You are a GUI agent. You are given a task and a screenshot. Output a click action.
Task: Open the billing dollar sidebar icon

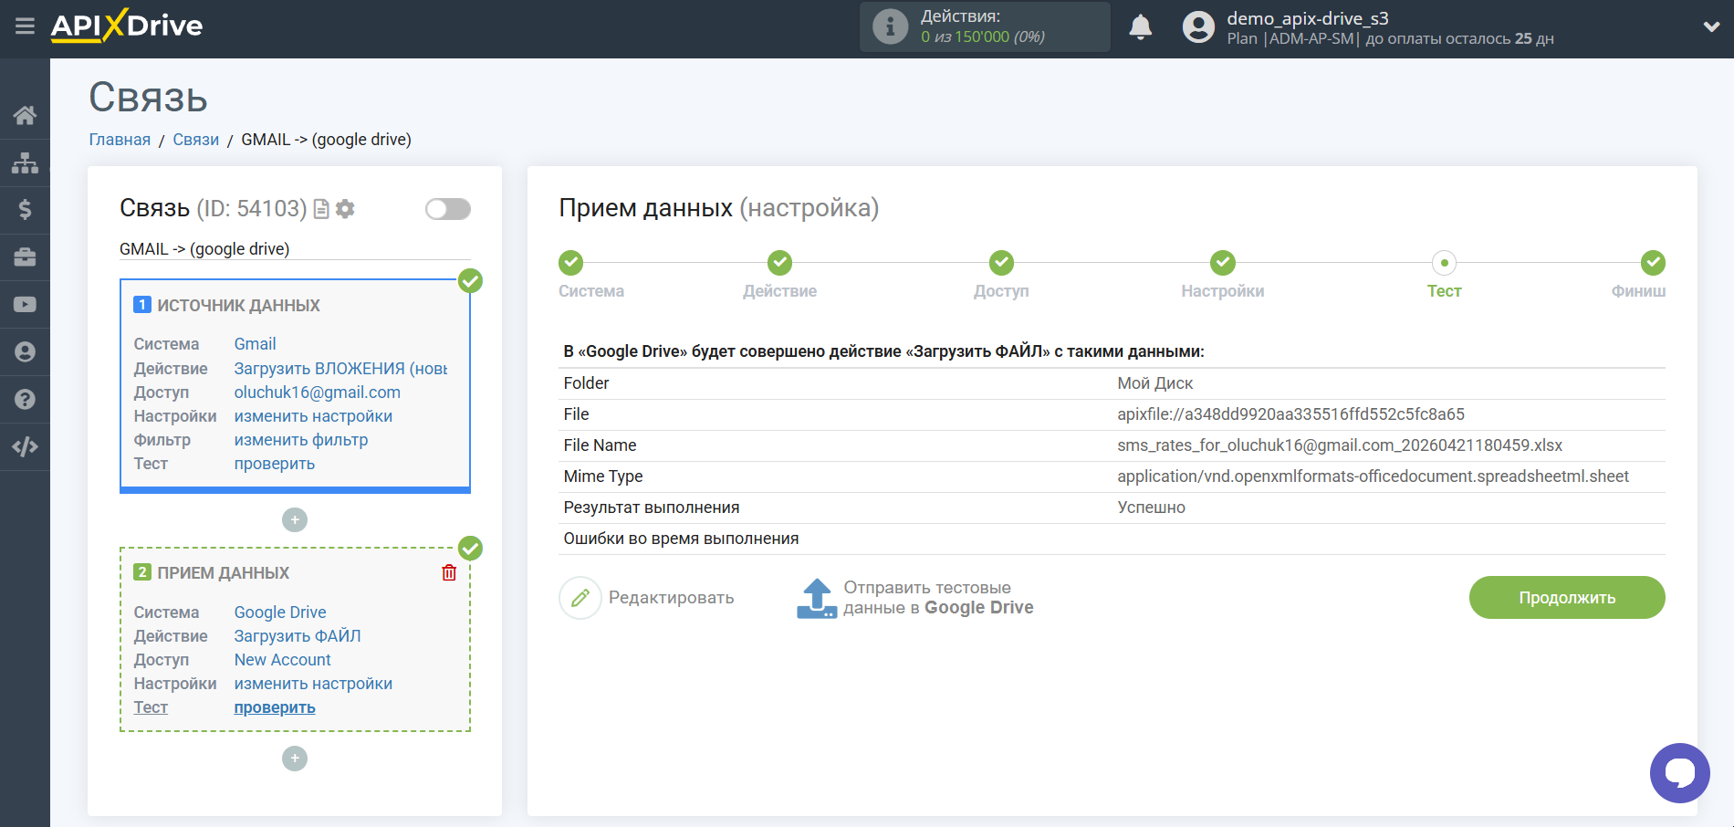click(x=25, y=210)
